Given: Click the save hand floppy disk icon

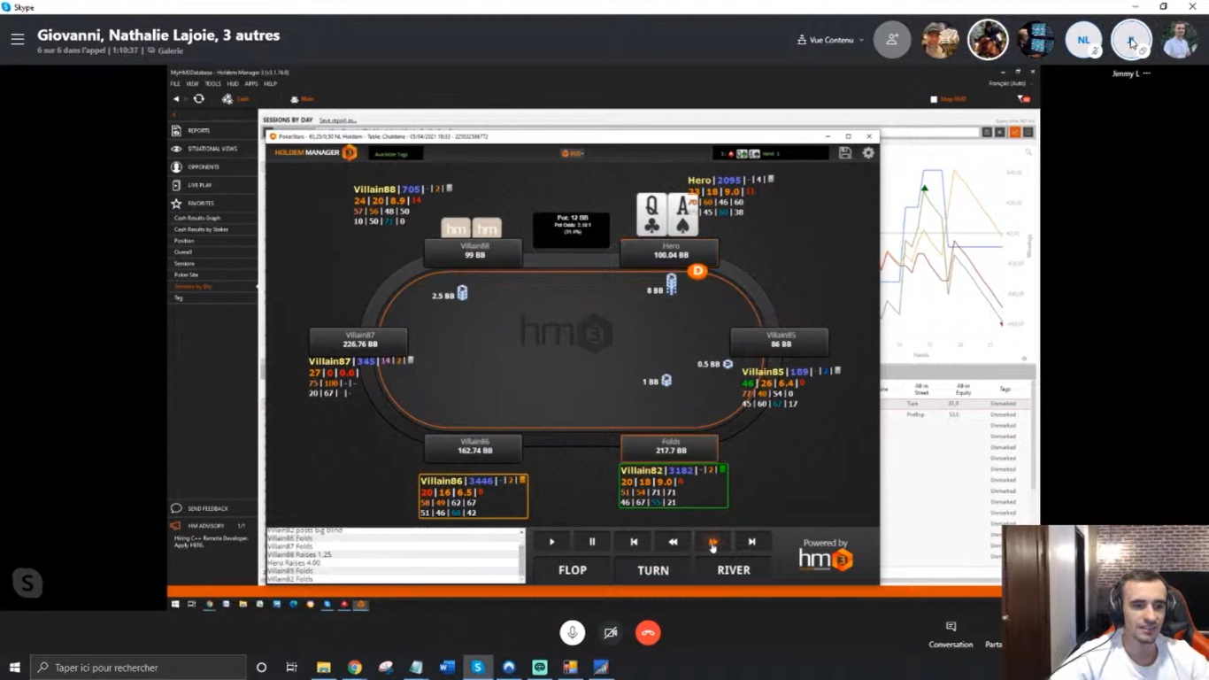Looking at the screenshot, I should (845, 153).
